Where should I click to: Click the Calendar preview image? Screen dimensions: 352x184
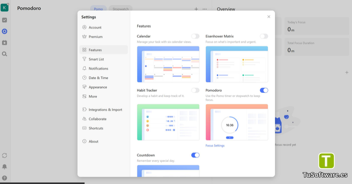(x=168, y=64)
